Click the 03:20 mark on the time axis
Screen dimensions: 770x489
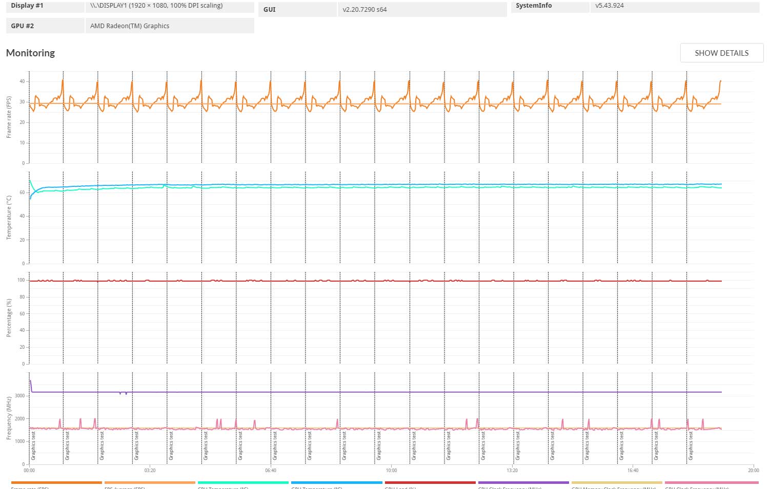click(x=150, y=470)
